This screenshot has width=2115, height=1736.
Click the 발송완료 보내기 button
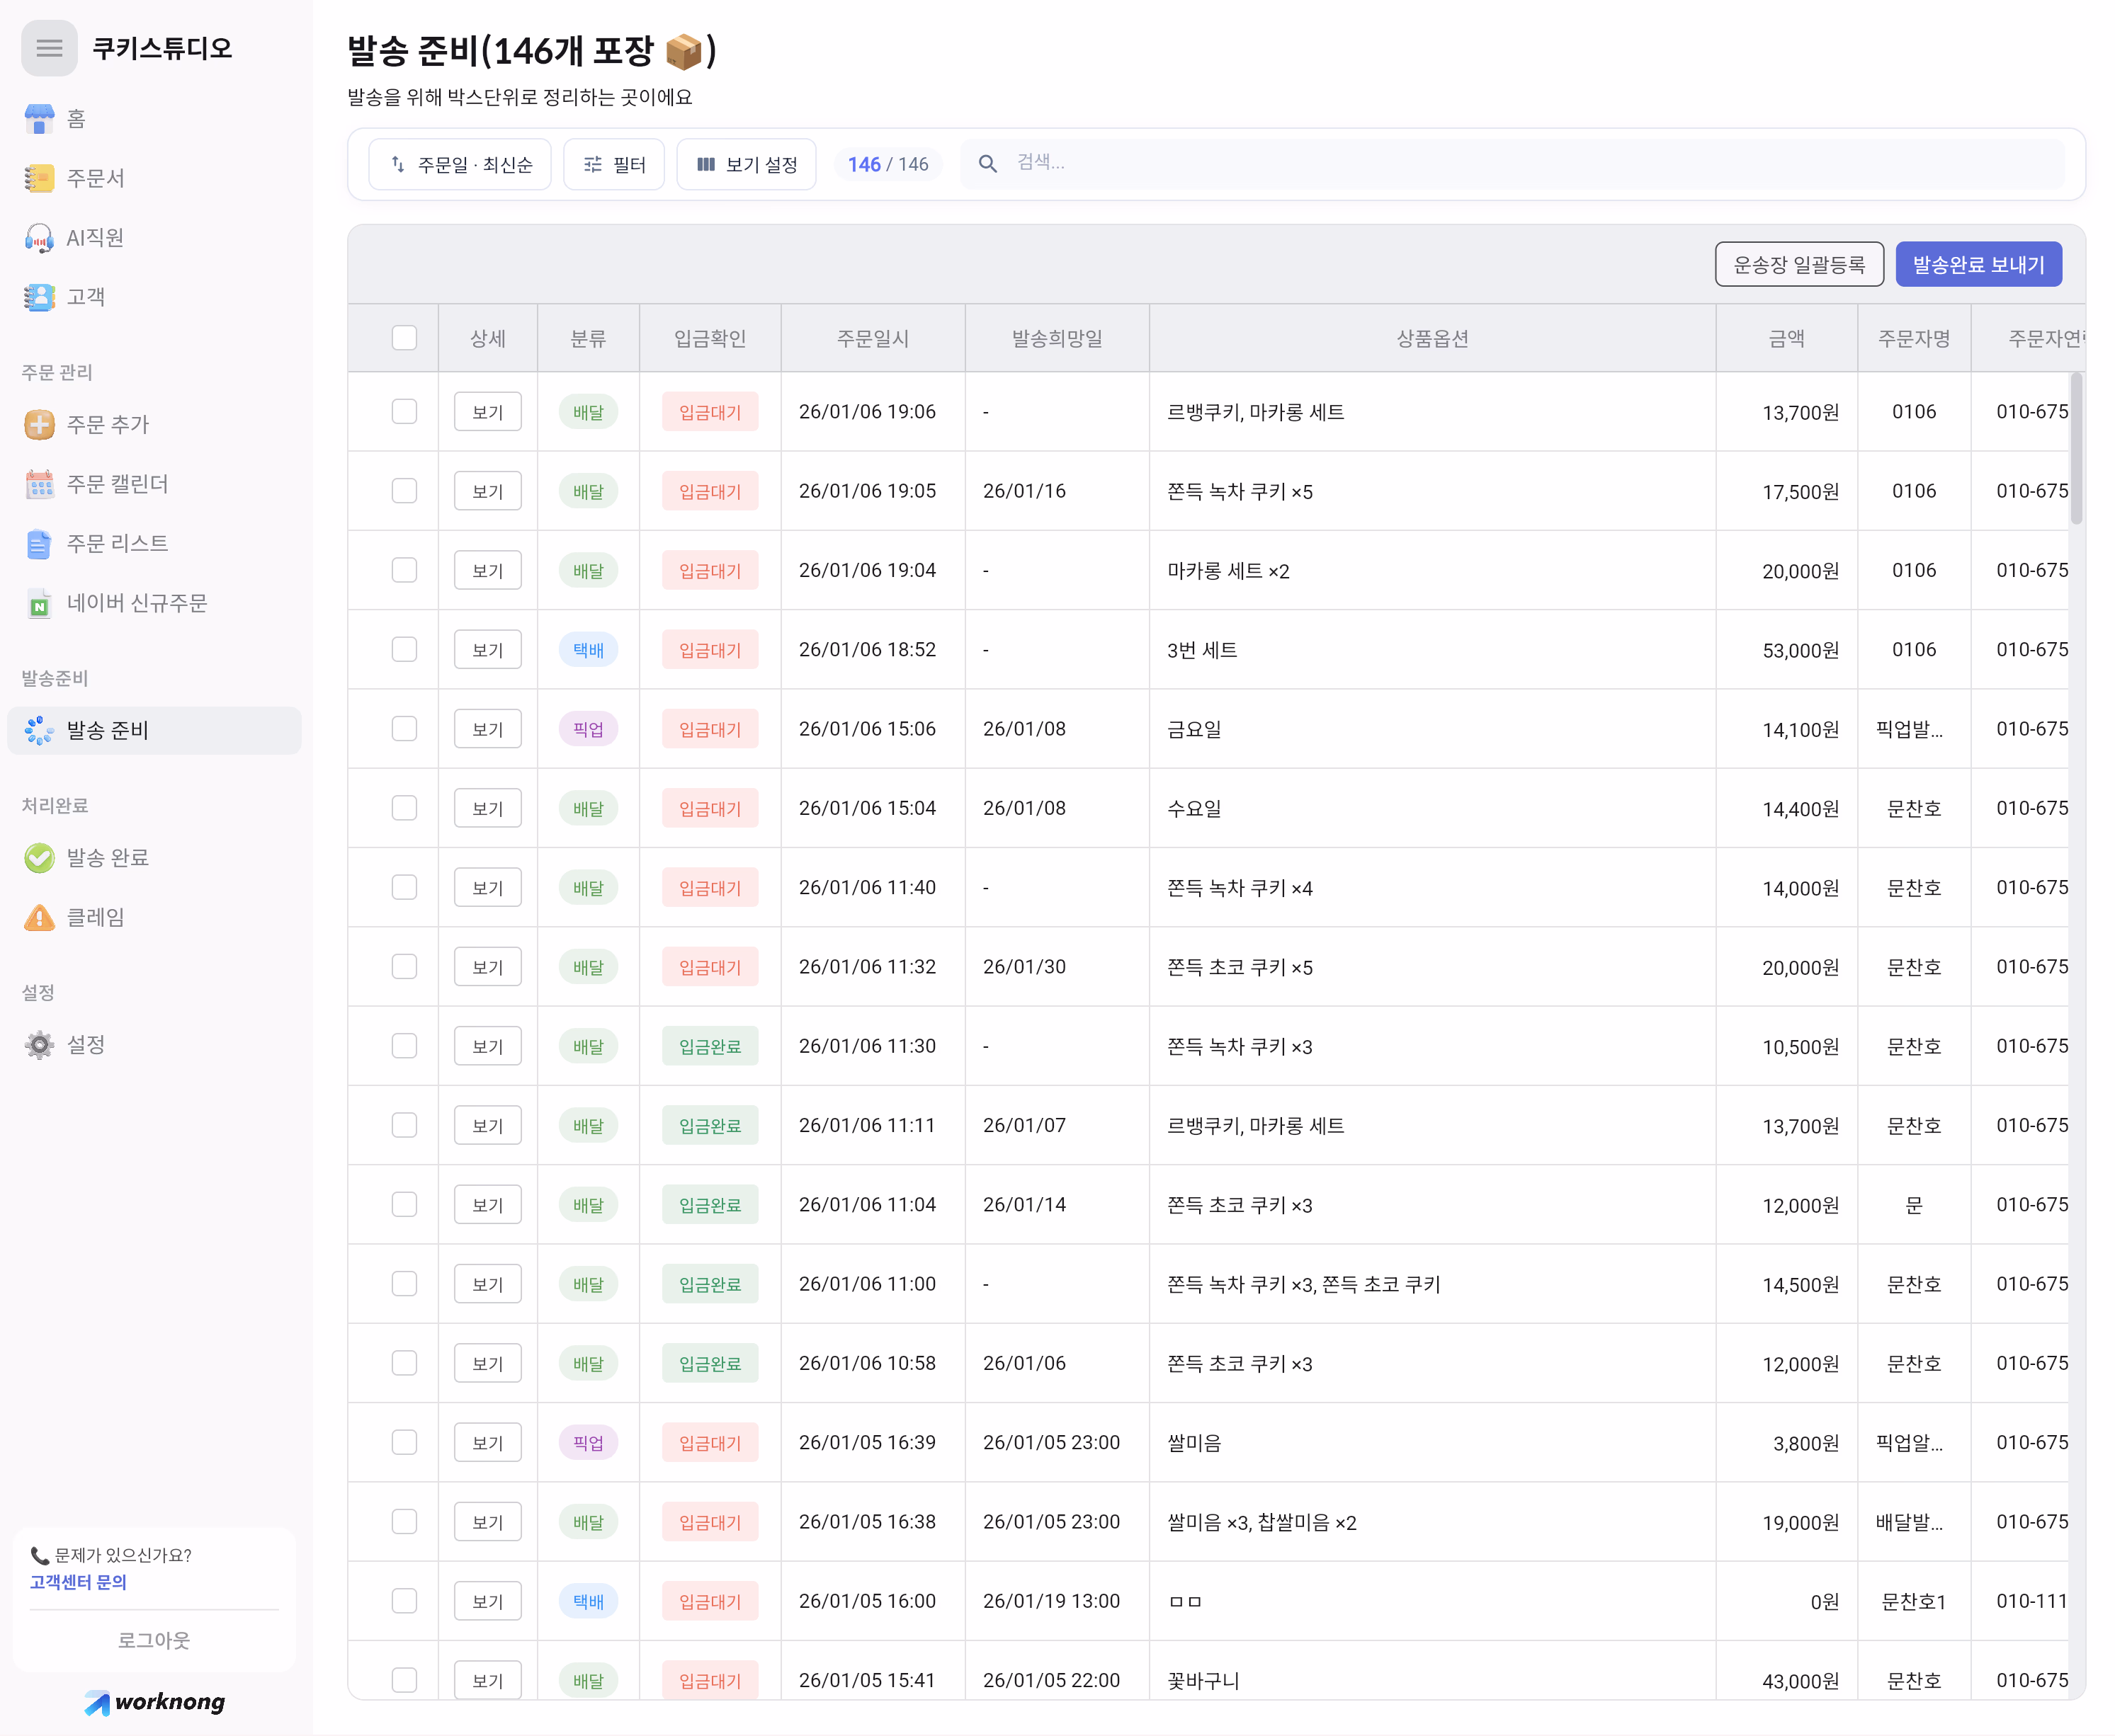(x=1978, y=265)
